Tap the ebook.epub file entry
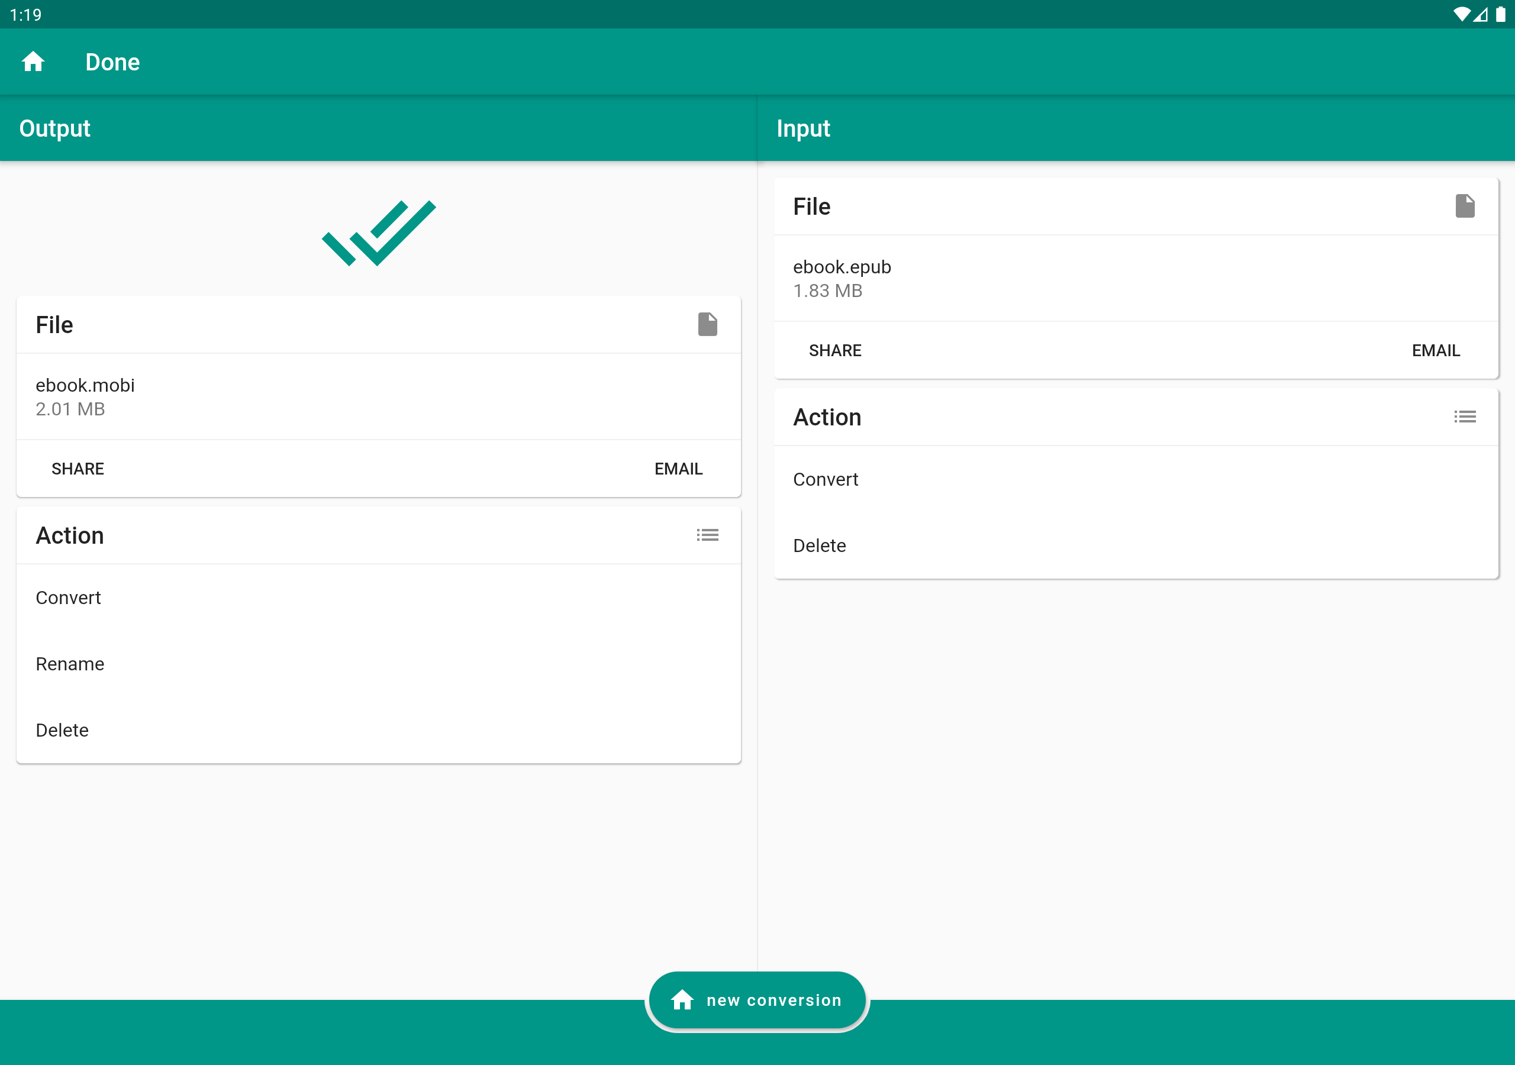1515x1065 pixels. coord(842,278)
